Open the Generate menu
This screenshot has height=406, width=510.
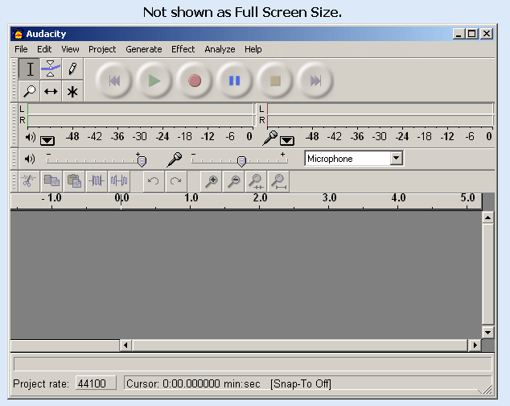[144, 49]
